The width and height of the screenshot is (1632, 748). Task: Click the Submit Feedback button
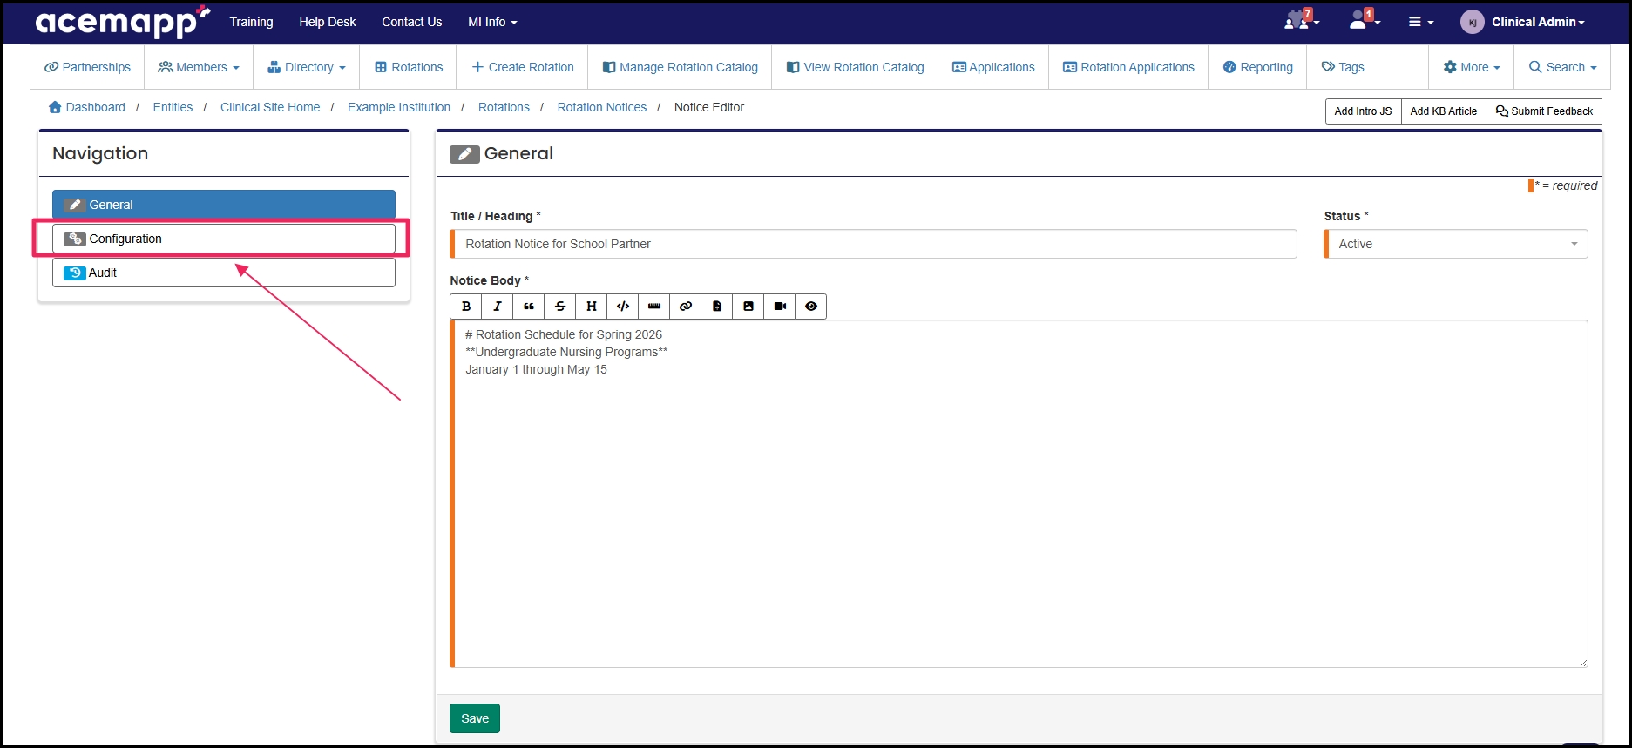(x=1544, y=111)
